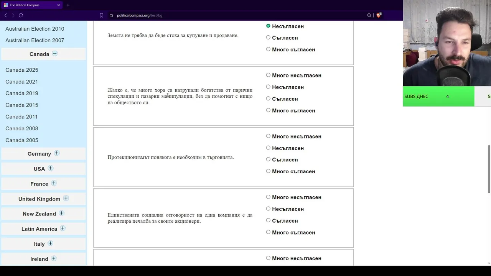Image resolution: width=491 pixels, height=276 pixels.
Task: Open Canada 2011 link
Action: point(21,117)
